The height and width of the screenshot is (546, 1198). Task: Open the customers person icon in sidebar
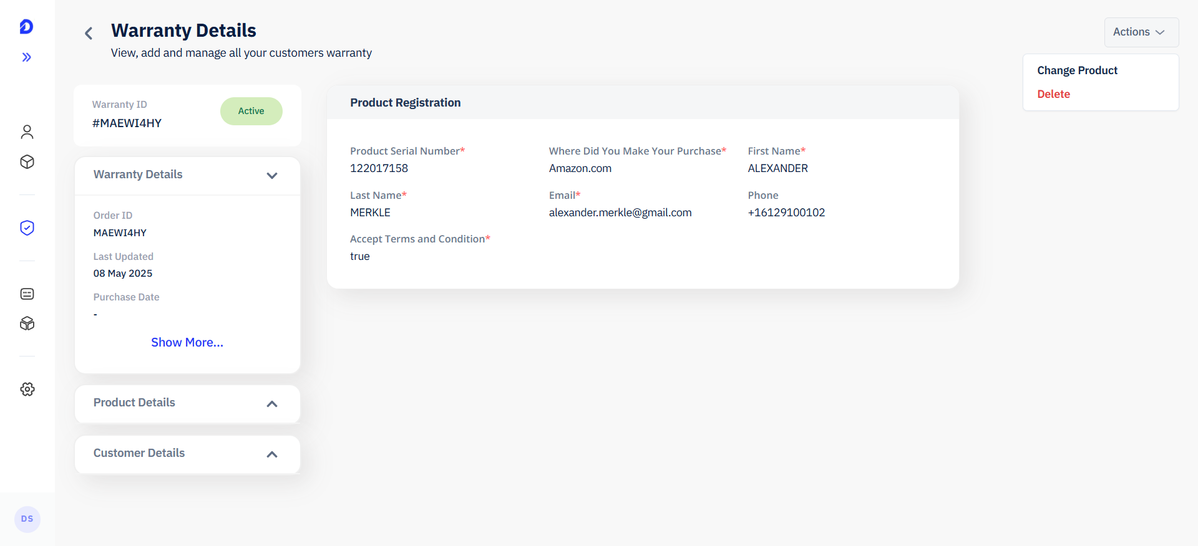click(x=27, y=132)
